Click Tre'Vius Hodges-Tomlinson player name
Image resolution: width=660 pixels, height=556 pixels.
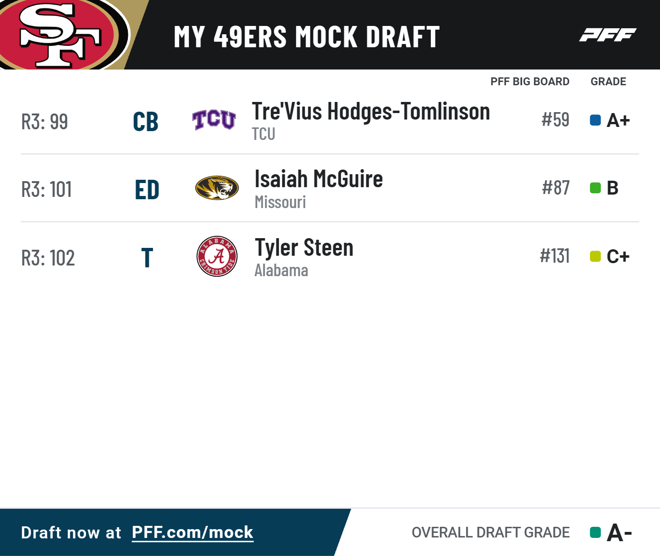pyautogui.click(x=371, y=112)
